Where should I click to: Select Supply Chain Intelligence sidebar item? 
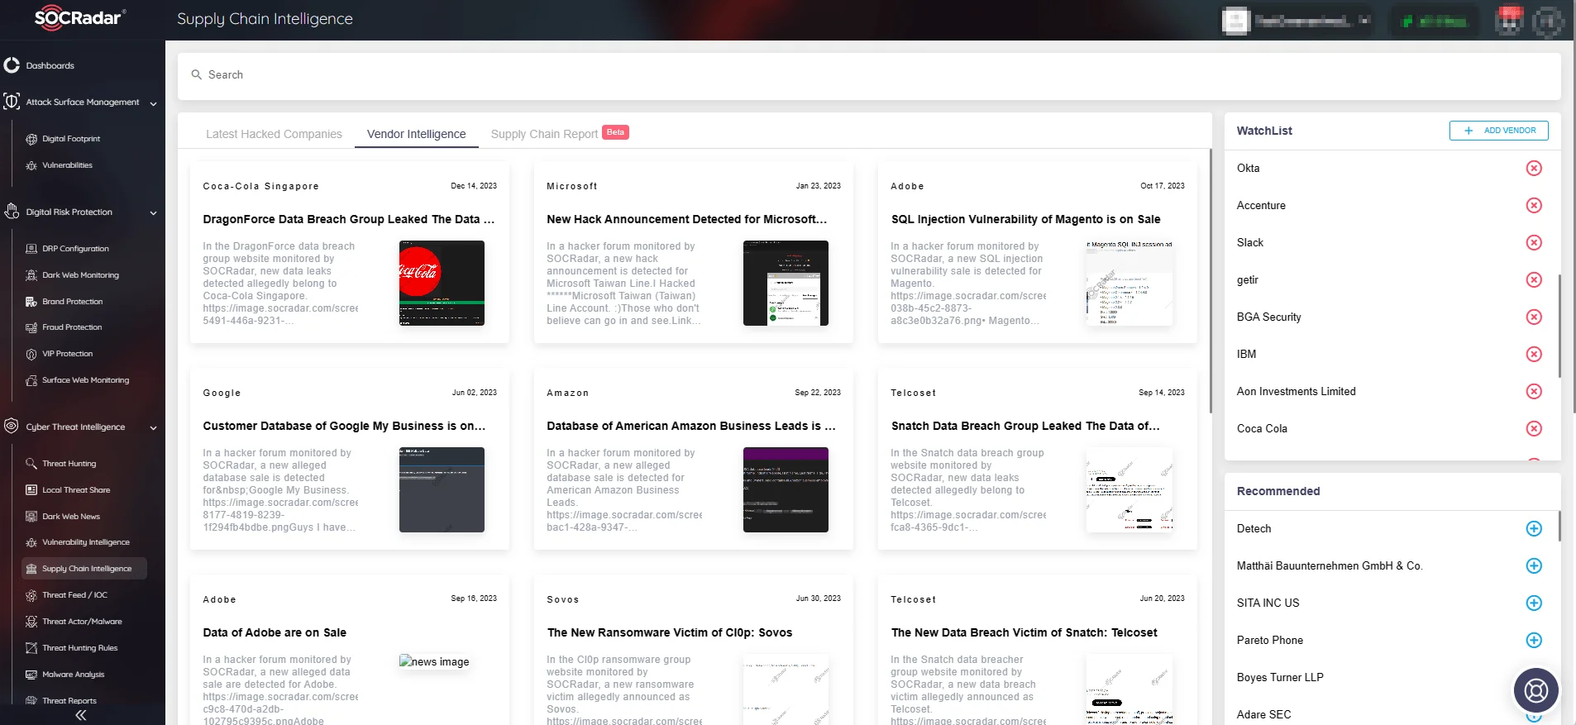click(84, 569)
